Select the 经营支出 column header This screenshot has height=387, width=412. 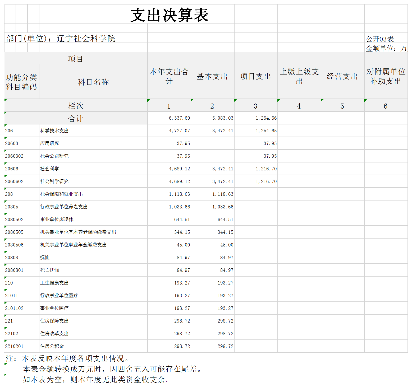(342, 76)
